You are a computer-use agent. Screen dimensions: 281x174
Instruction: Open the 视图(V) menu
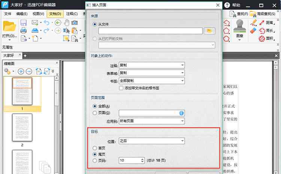pos(38,14)
